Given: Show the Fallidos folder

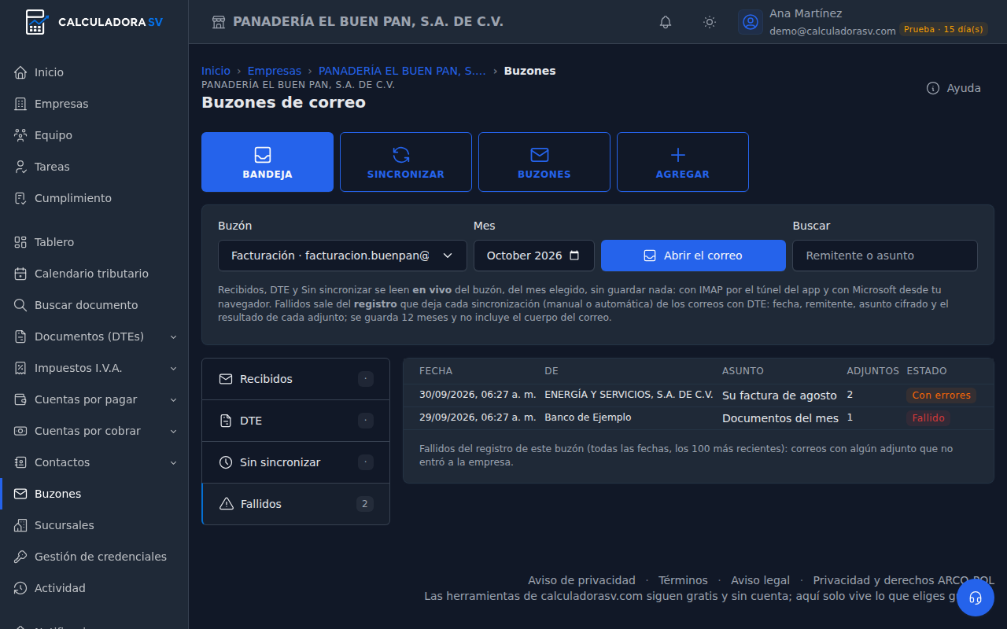Looking at the screenshot, I should 296,504.
